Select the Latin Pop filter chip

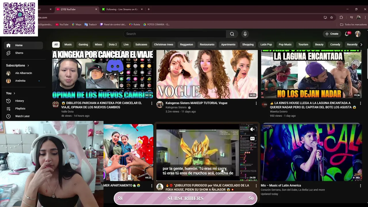(266, 45)
